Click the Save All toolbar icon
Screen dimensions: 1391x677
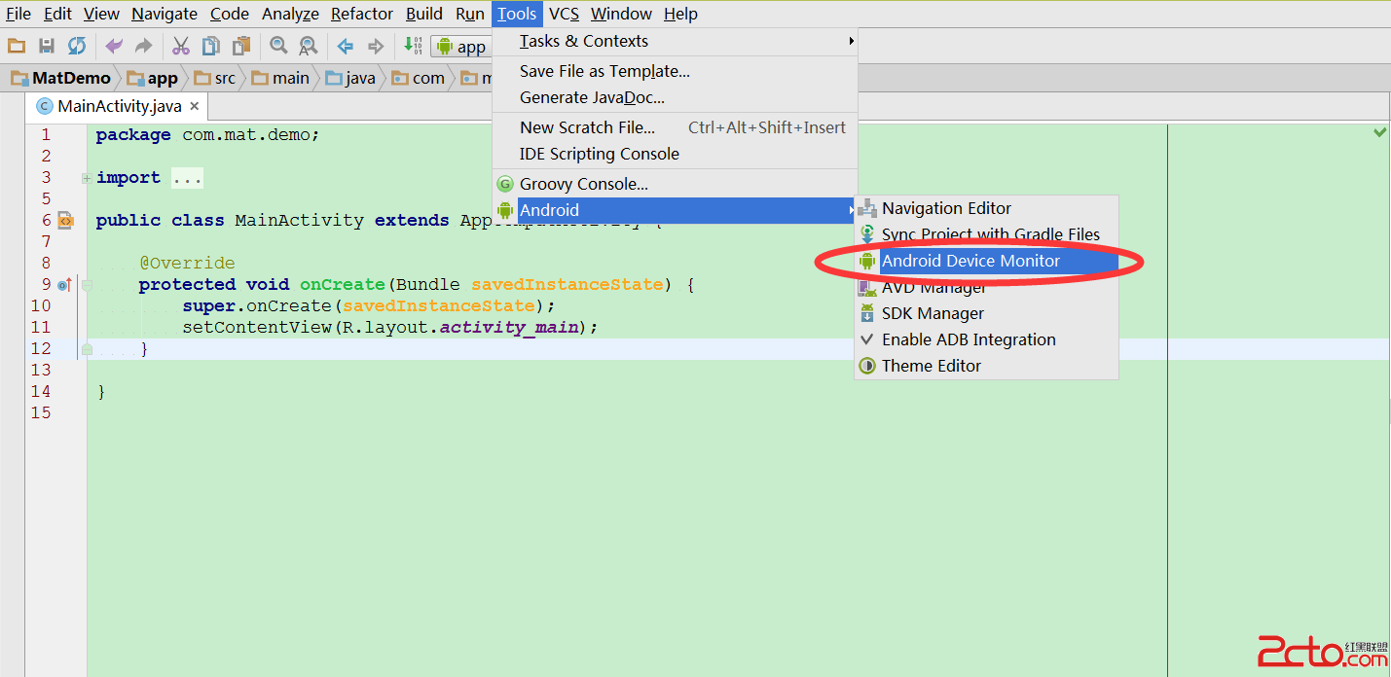coord(46,46)
